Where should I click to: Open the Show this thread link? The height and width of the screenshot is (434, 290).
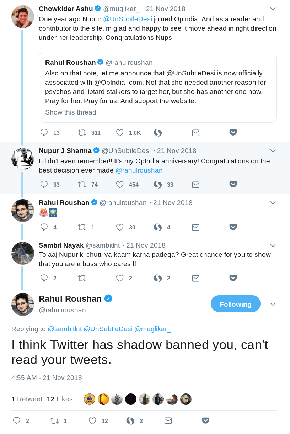pyautogui.click(x=70, y=112)
